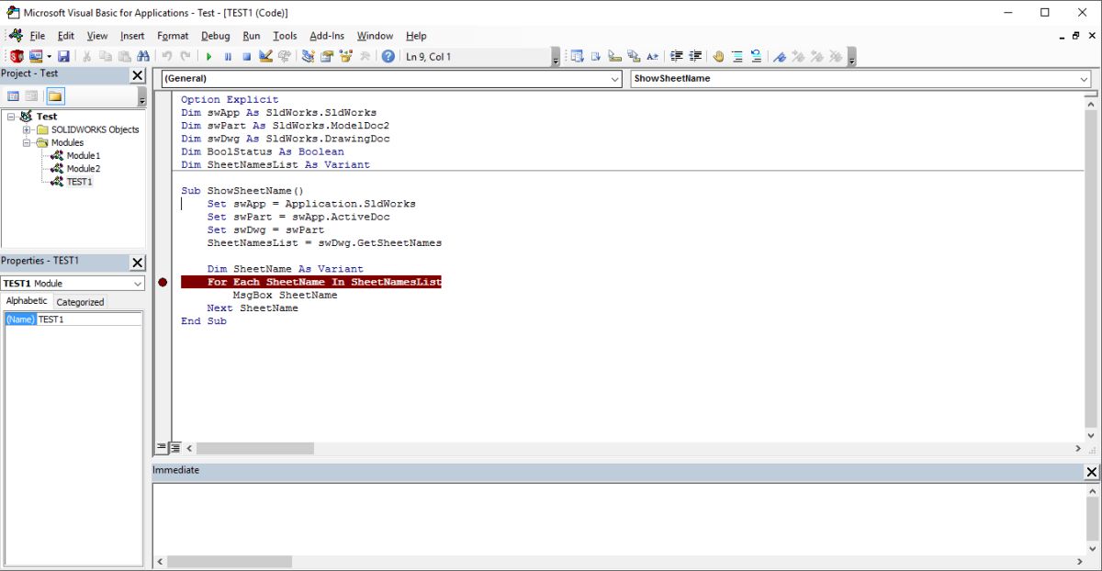Open Find with the binoculars icon

[142, 57]
